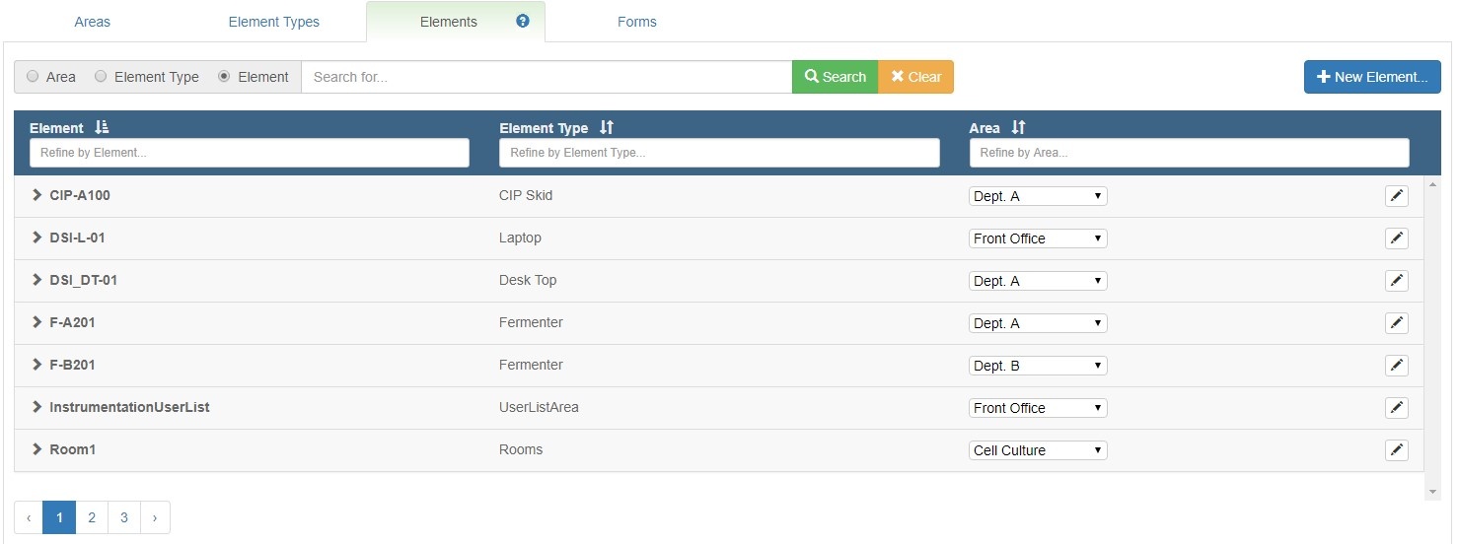Viewport: 1459px width, 544px height.
Task: Edit the F-B201 row with pencil icon
Action: [1396, 366]
